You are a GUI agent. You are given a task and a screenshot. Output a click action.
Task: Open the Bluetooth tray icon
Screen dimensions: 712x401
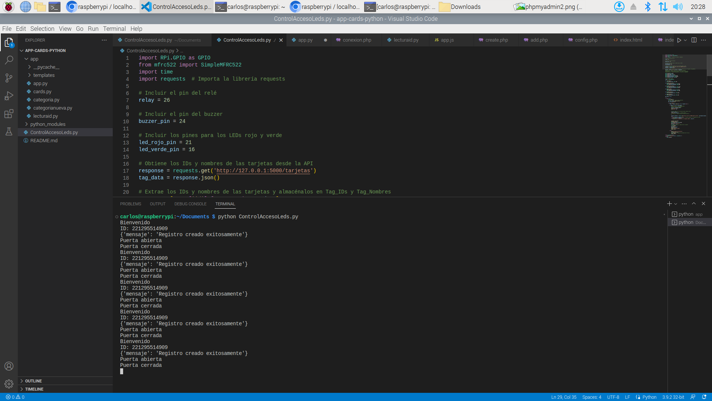point(647,7)
